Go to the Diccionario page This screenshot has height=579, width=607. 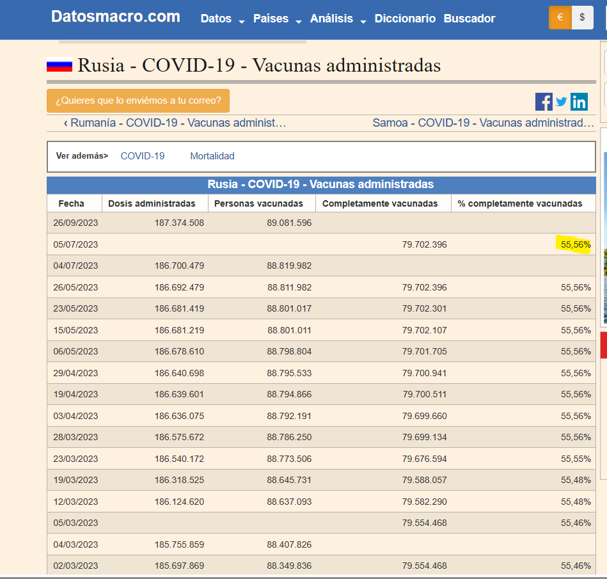click(405, 19)
